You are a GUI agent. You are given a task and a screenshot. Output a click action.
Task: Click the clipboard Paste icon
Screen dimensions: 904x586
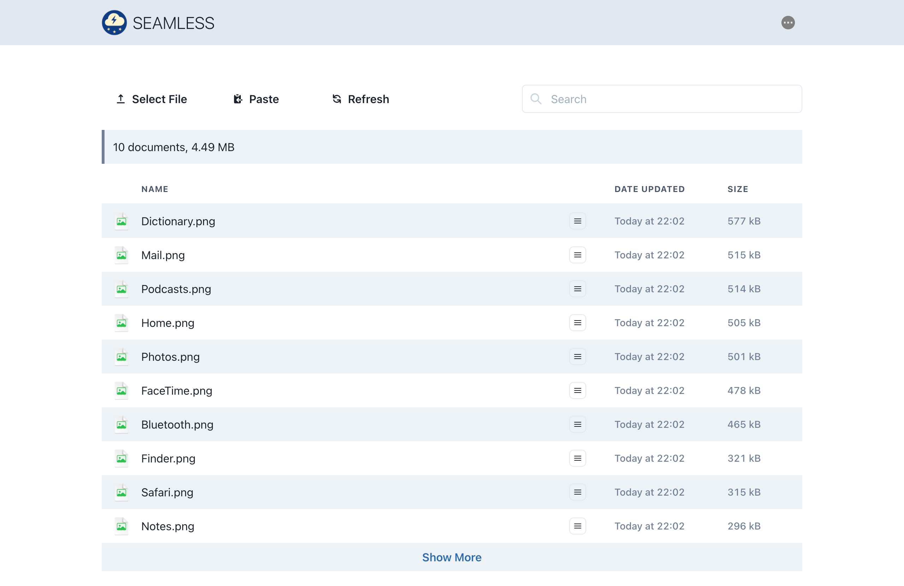(238, 99)
